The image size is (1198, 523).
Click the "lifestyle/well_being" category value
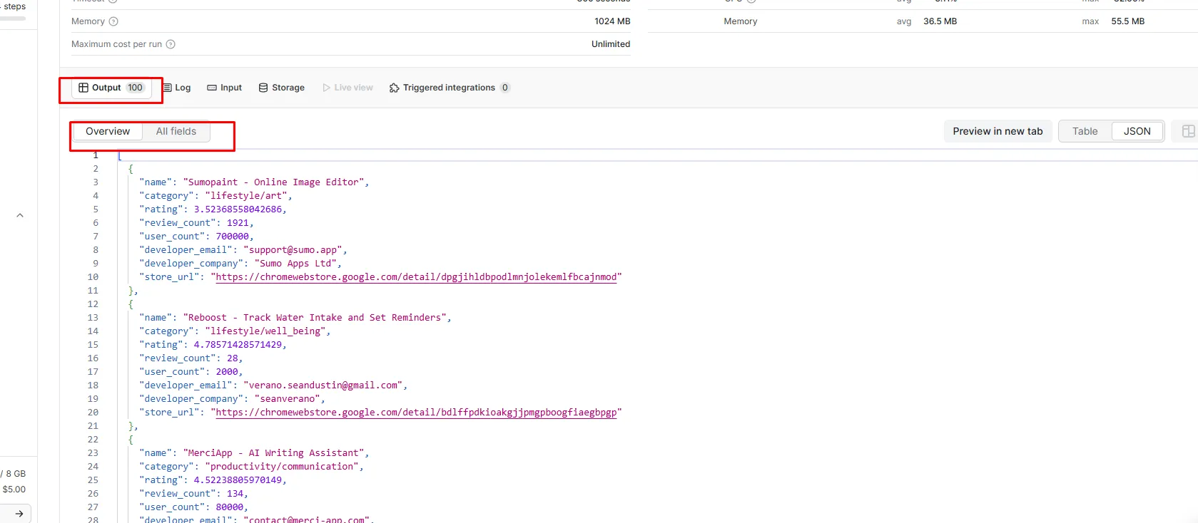coord(265,331)
